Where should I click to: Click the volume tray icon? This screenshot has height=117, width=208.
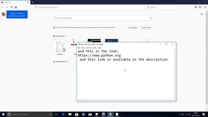(189, 114)
